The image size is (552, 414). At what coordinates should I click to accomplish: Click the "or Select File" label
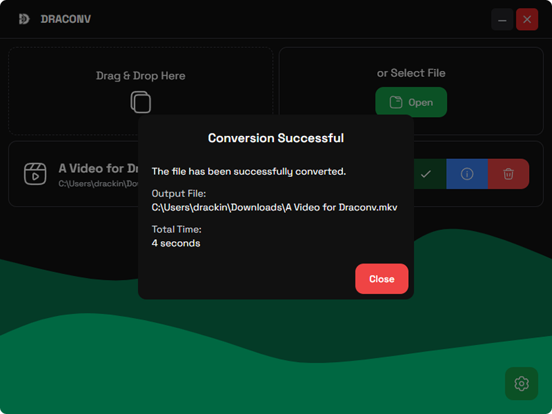[411, 73]
